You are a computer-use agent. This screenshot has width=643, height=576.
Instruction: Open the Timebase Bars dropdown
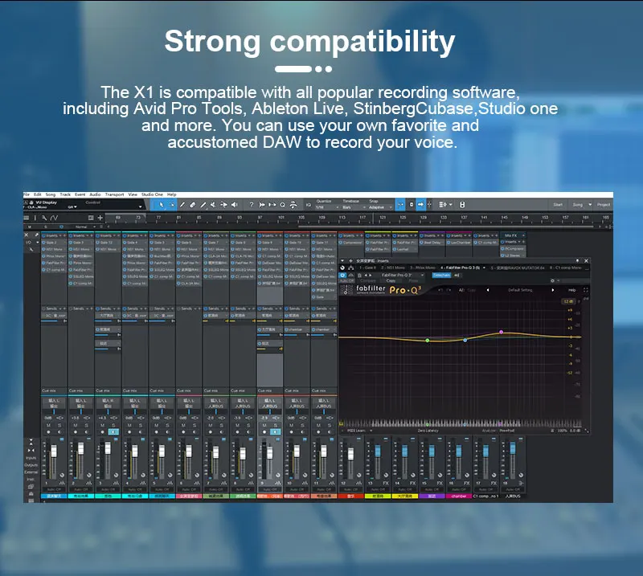tap(354, 207)
